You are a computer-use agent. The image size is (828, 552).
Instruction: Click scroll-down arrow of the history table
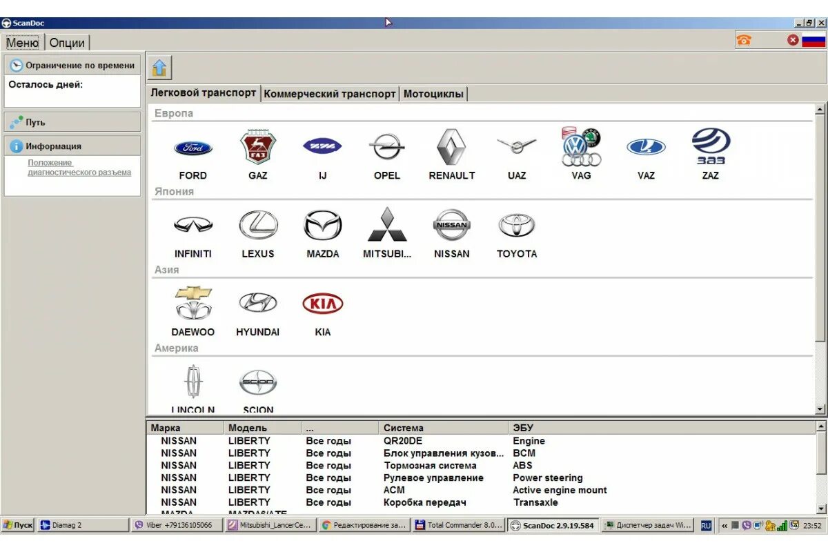820,509
